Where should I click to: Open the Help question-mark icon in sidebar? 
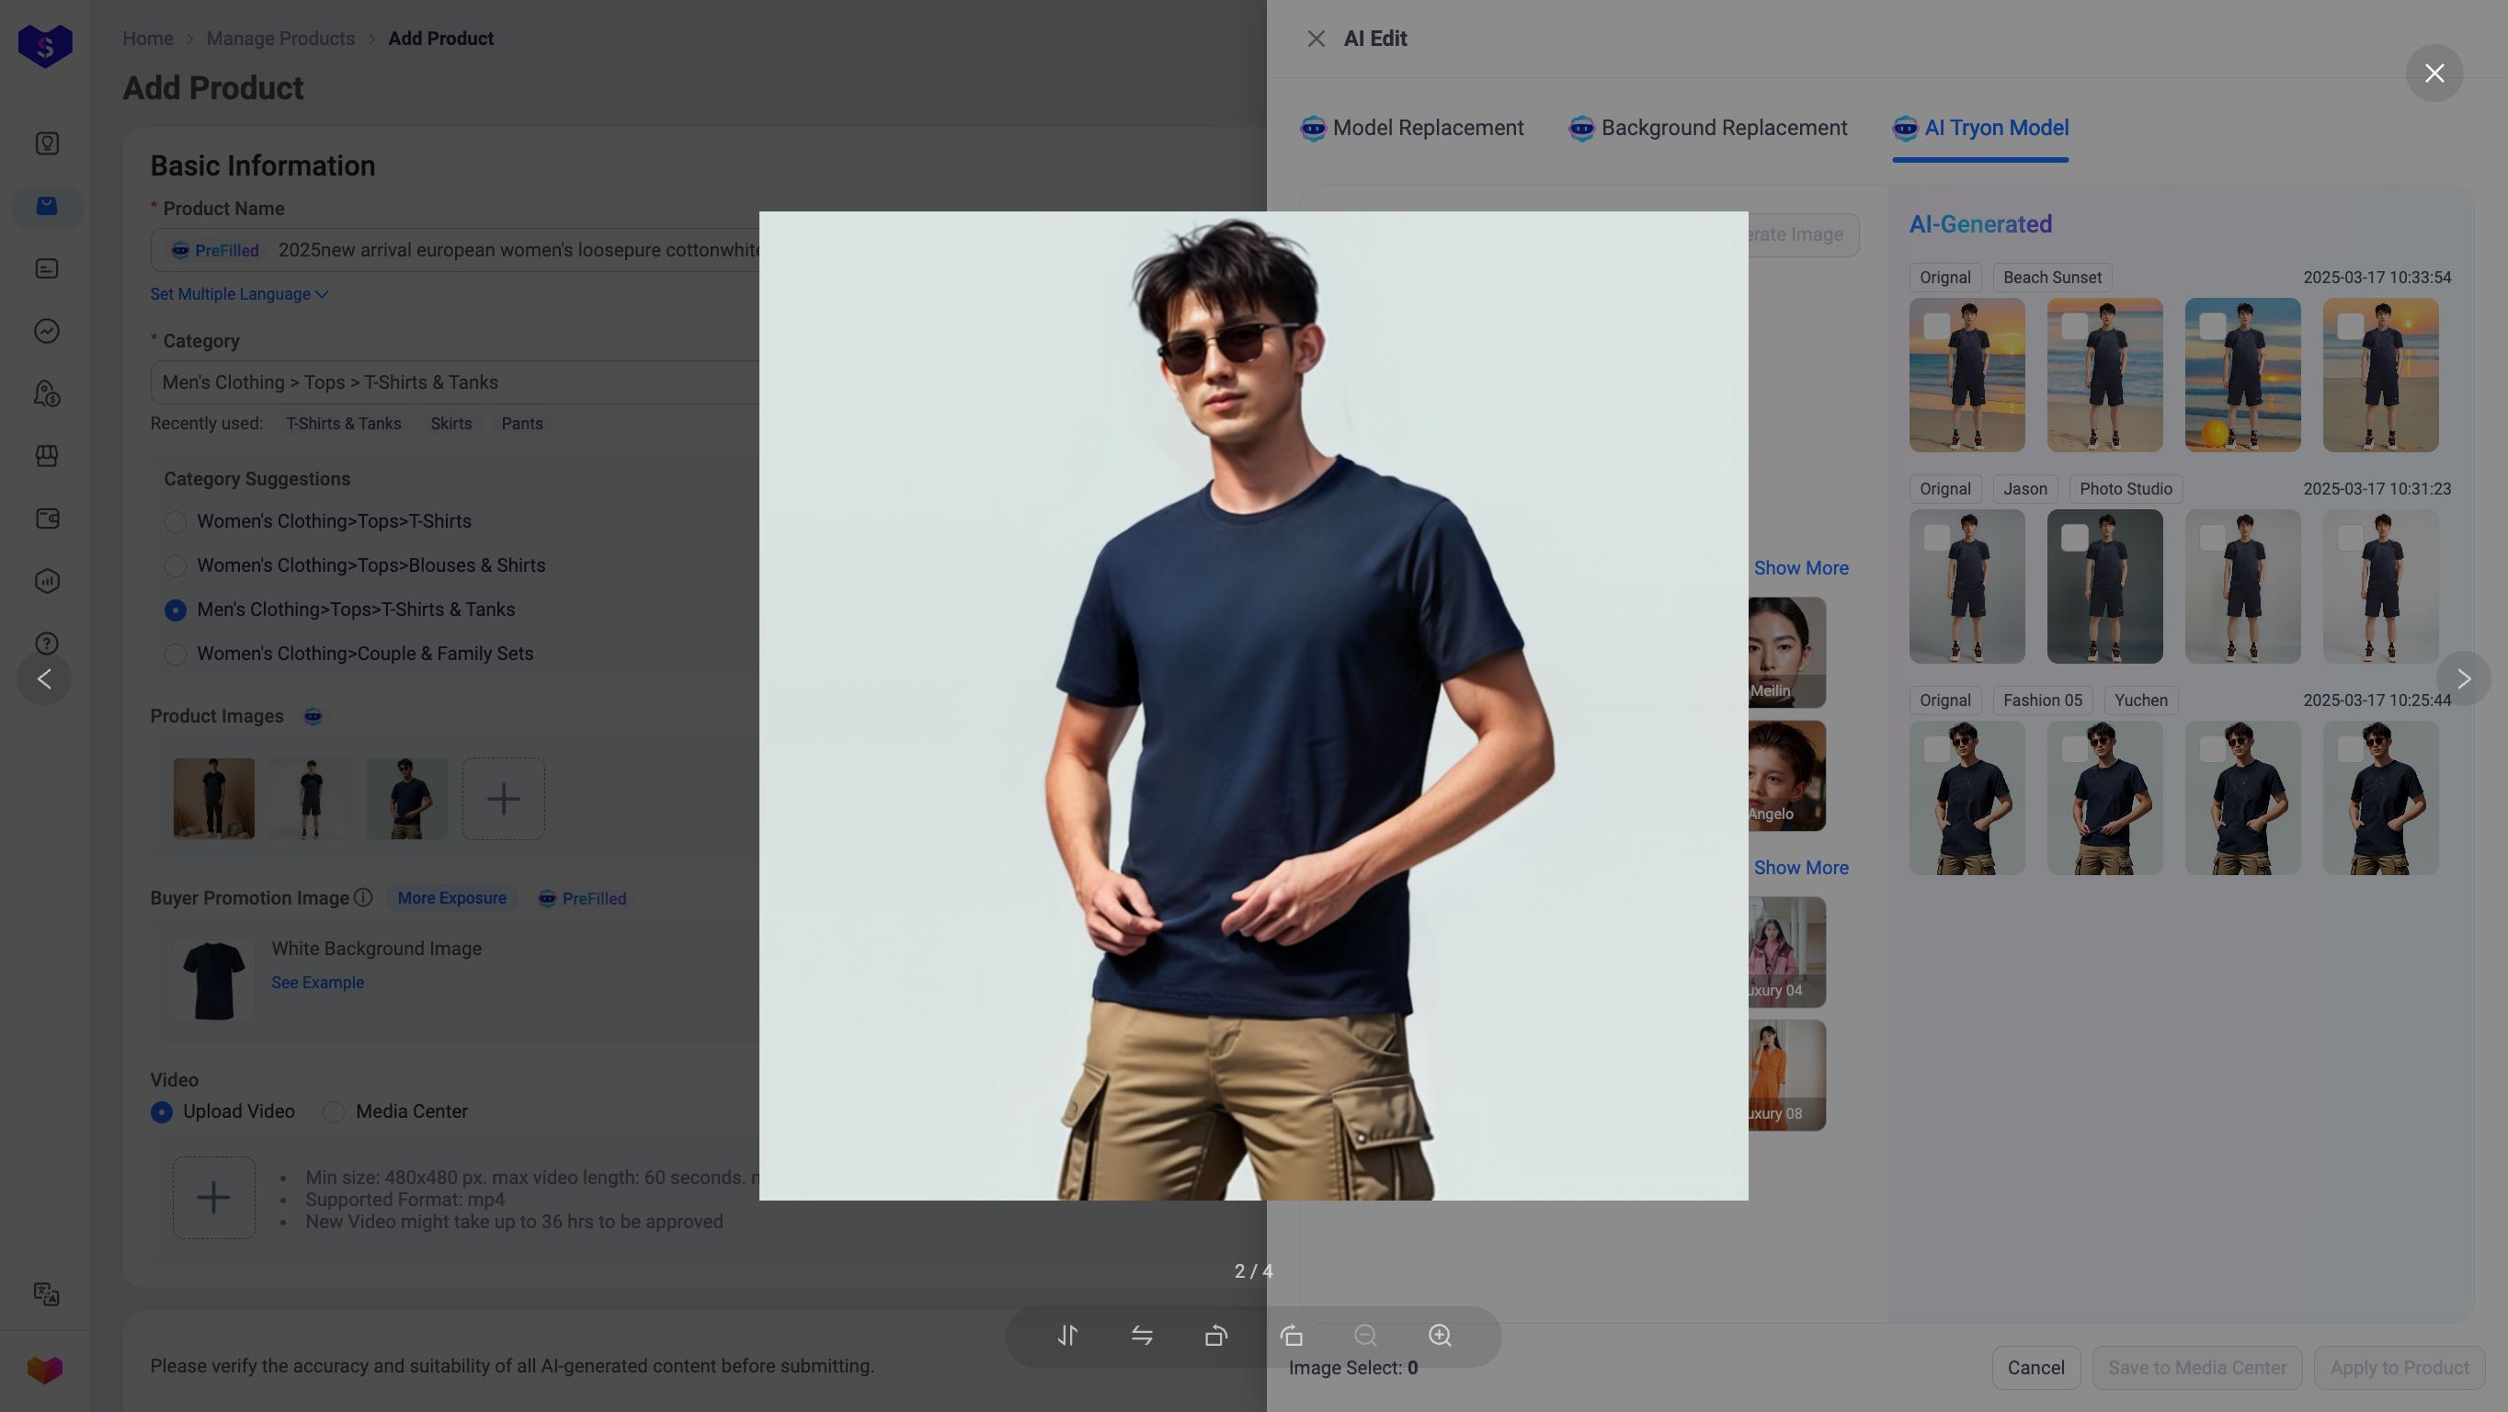tap(46, 643)
